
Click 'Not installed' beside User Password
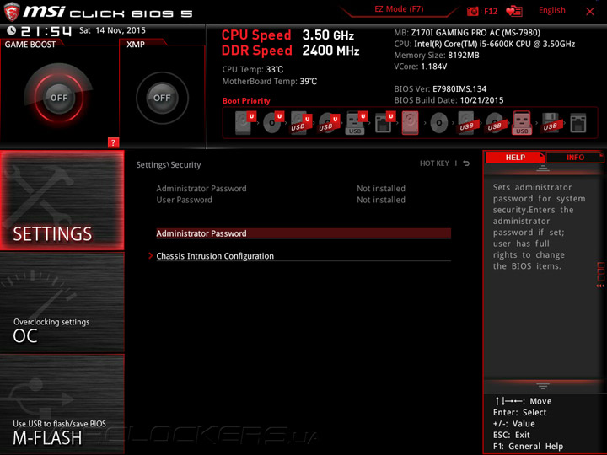(x=381, y=200)
